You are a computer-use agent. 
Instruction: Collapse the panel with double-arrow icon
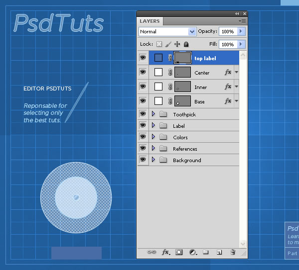(x=237, y=14)
